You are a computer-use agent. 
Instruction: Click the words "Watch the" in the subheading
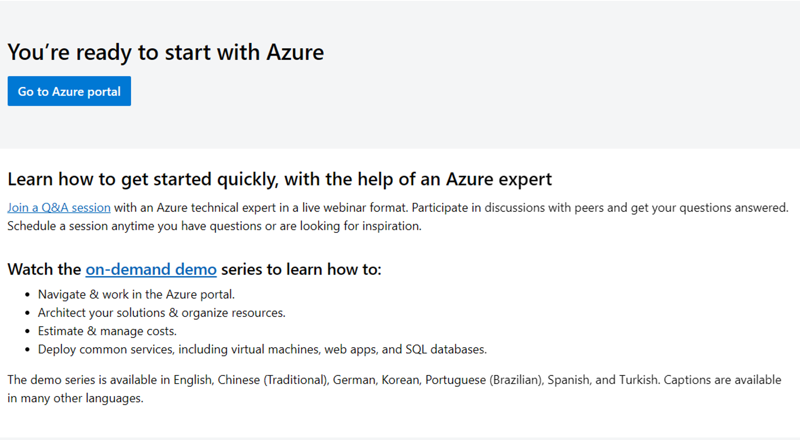click(44, 269)
